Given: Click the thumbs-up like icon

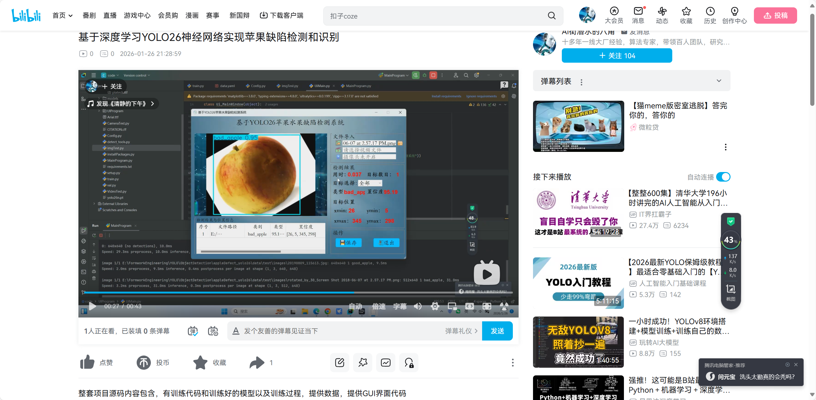Looking at the screenshot, I should click(x=87, y=363).
